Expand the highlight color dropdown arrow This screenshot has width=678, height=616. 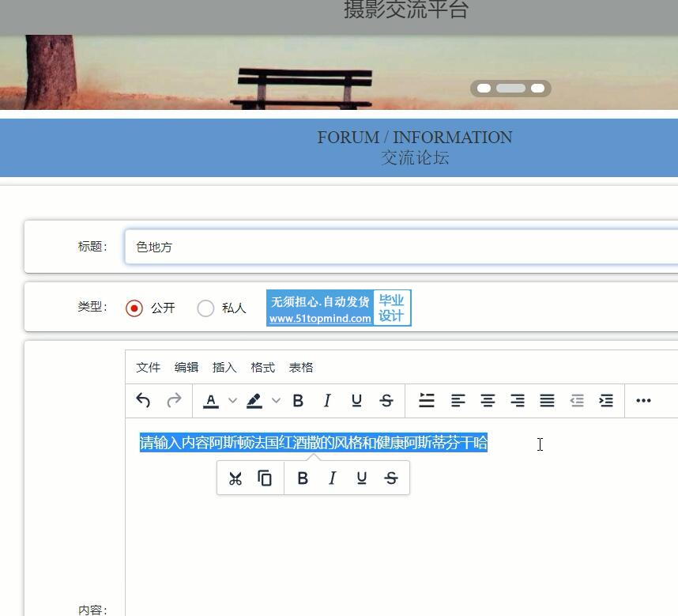coord(277,401)
